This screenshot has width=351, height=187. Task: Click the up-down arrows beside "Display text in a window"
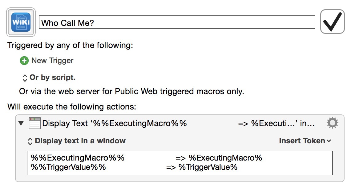pos(30,141)
